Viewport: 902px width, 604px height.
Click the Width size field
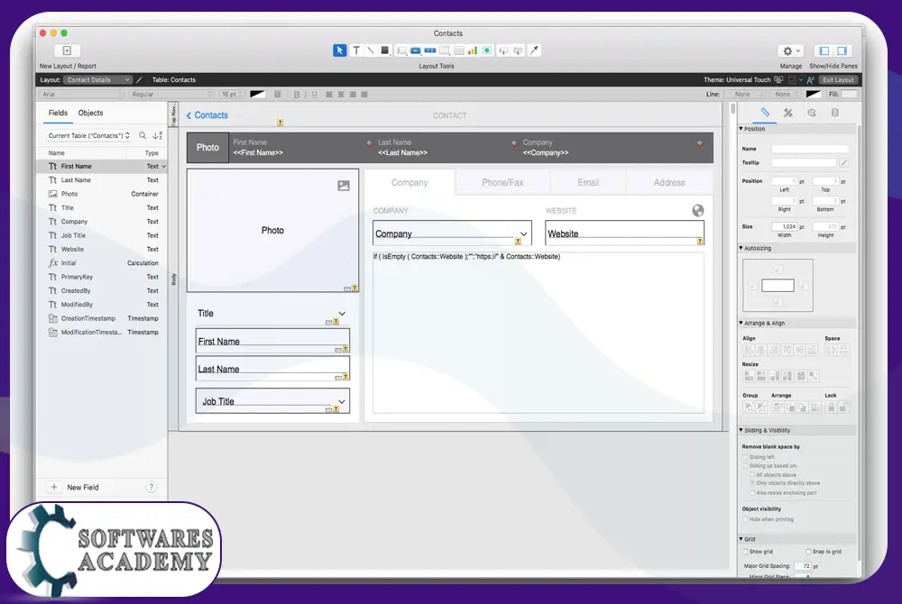(784, 226)
